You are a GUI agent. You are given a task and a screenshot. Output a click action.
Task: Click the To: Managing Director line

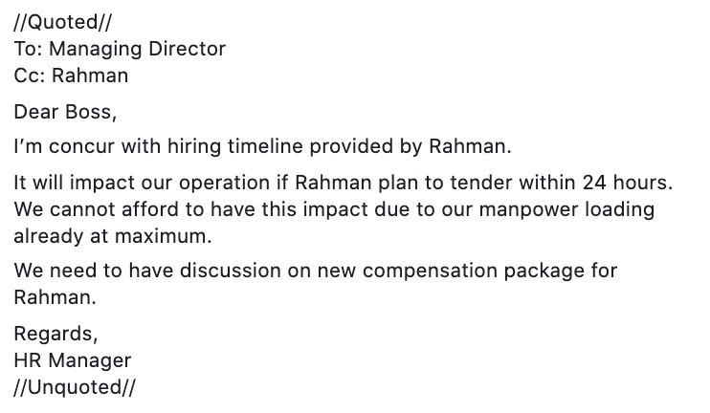pos(120,49)
